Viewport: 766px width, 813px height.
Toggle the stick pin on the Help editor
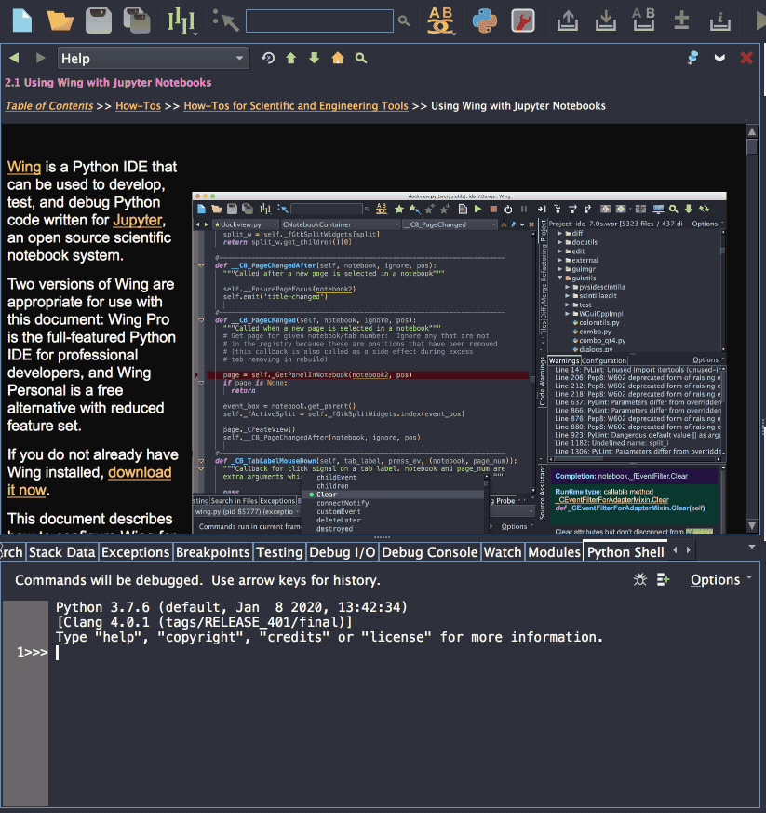[692, 58]
